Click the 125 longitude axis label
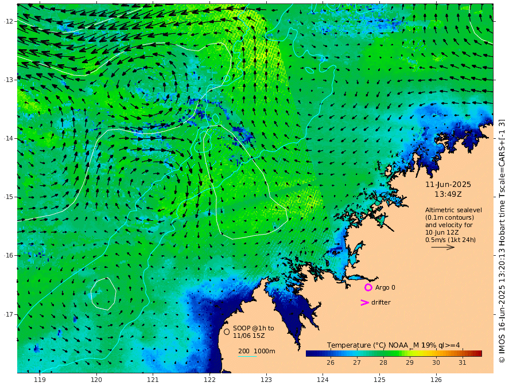The image size is (505, 390). [379, 380]
